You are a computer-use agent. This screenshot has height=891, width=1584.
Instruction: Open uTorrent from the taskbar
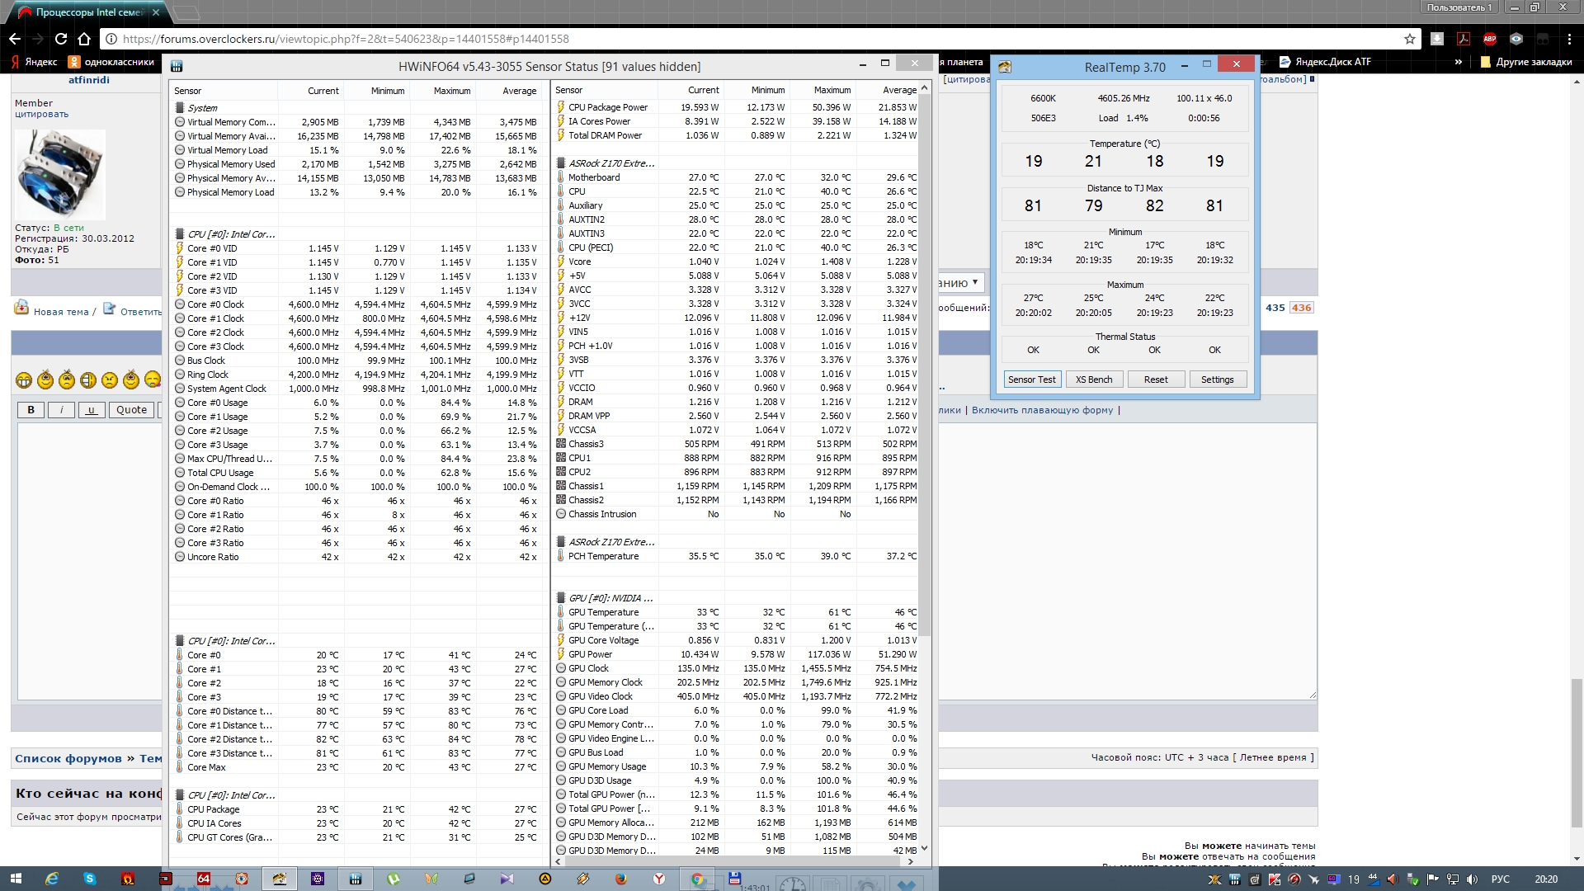tap(394, 879)
